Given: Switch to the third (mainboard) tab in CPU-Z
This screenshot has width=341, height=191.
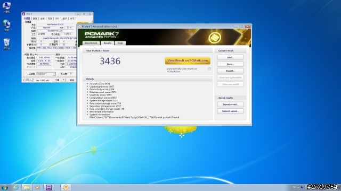Looking at the screenshot, I should (x=43, y=19).
